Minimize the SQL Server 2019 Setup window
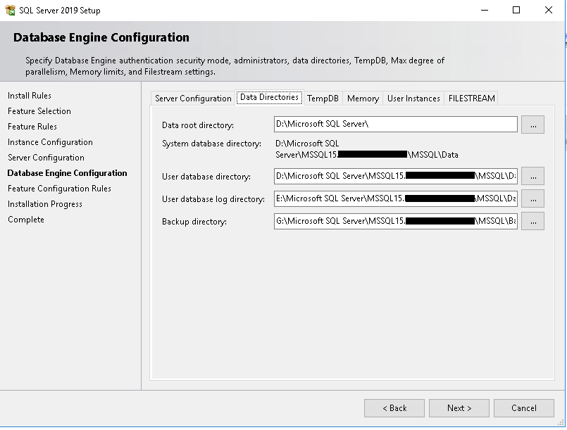567x430 pixels. point(484,10)
